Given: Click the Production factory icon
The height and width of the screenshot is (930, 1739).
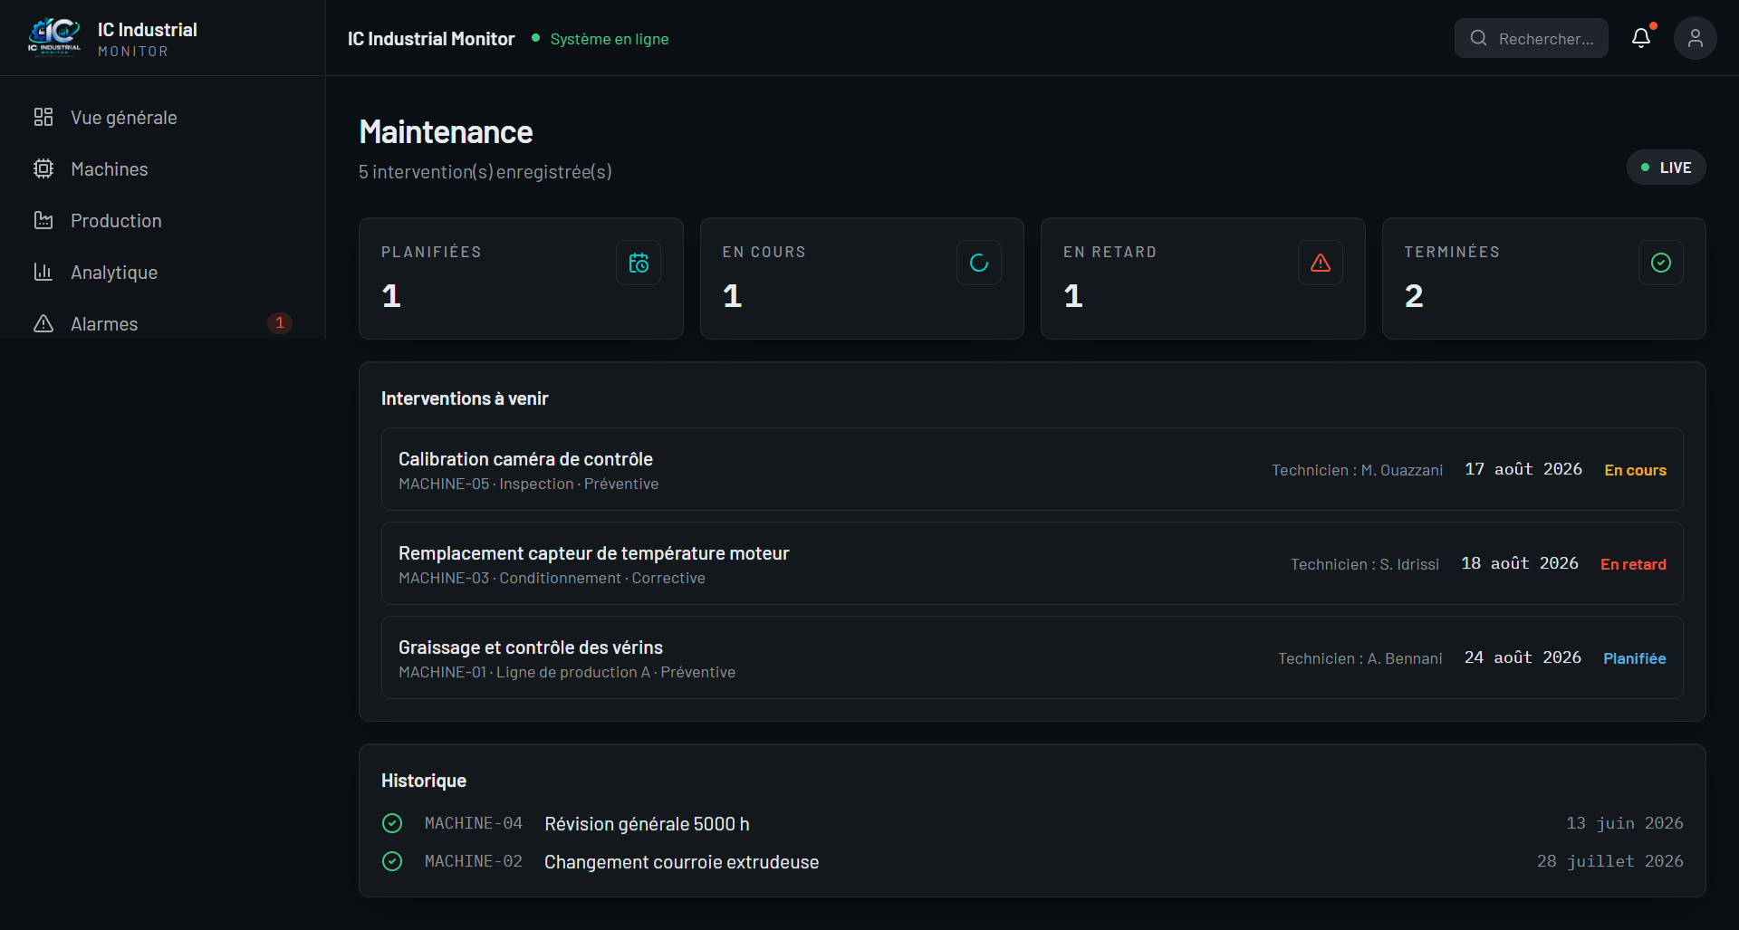Looking at the screenshot, I should (x=43, y=220).
